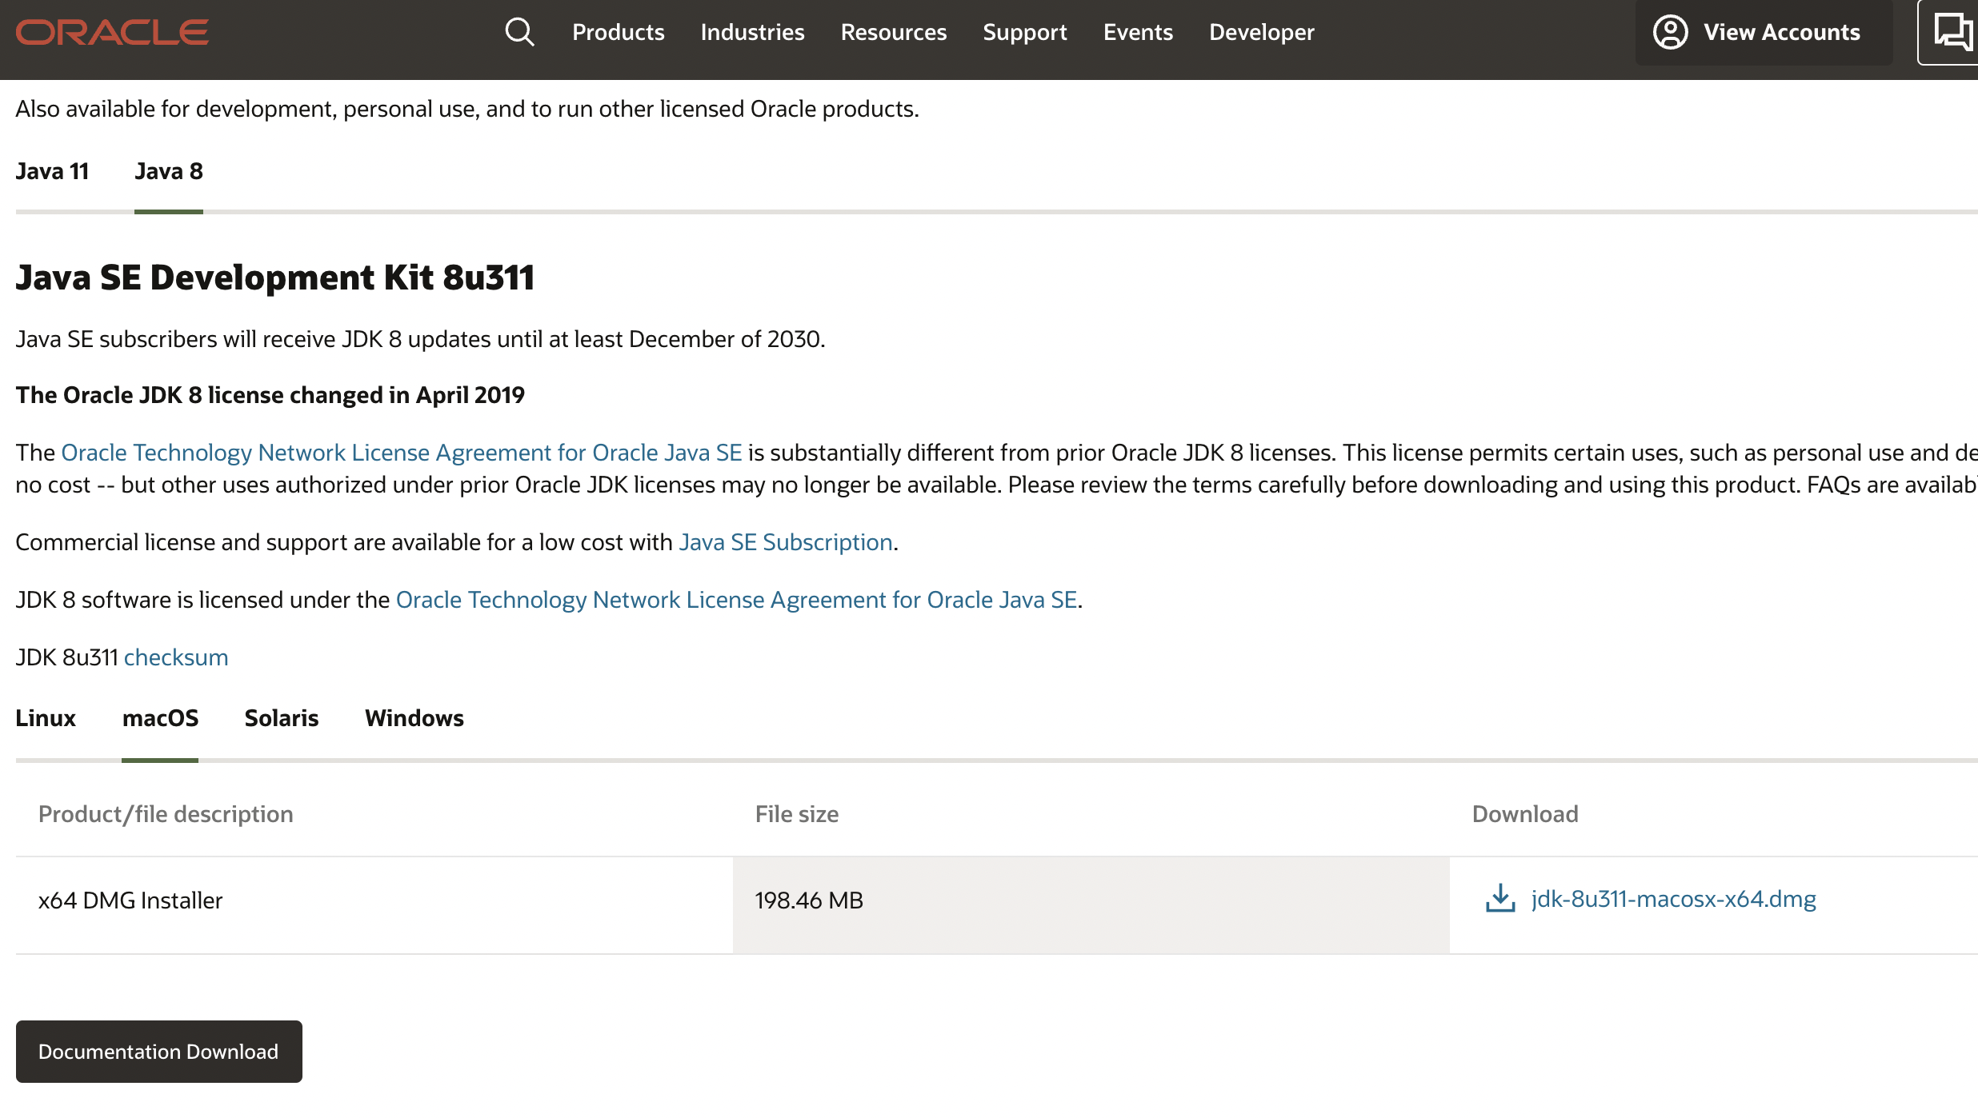
Task: Select the Solaris platform tab
Action: coord(281,718)
